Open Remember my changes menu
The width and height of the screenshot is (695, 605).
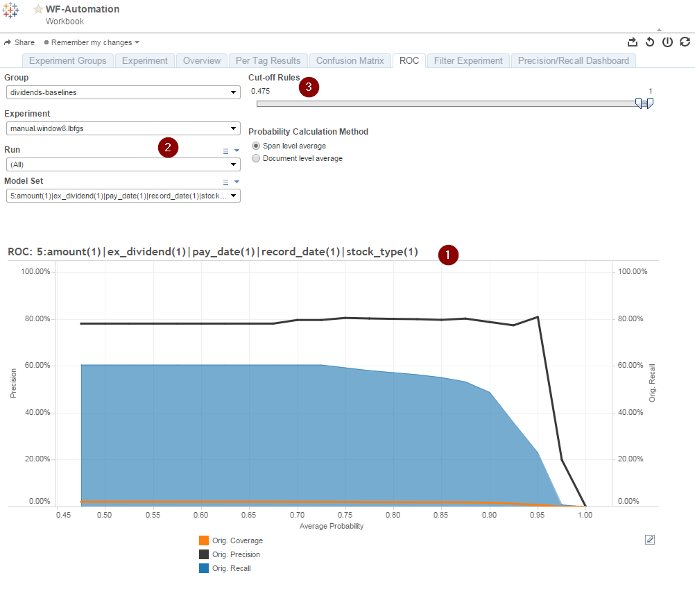(x=92, y=42)
